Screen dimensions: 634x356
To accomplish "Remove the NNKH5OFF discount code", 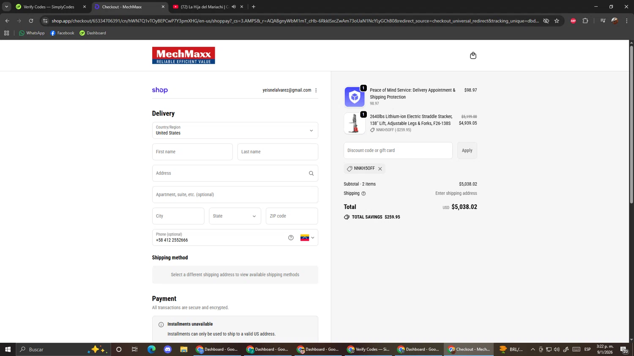I will [x=380, y=169].
